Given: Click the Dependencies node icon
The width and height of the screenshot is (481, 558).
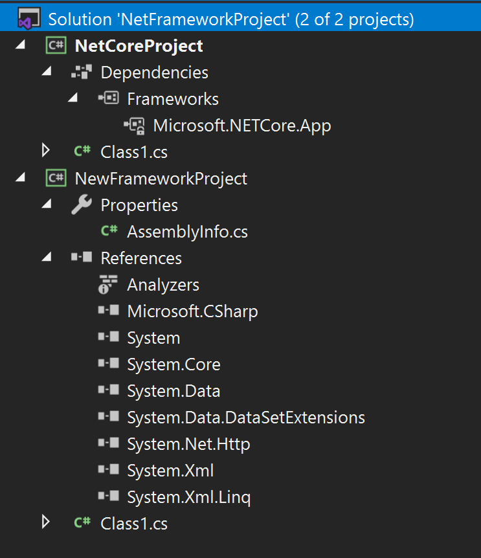Looking at the screenshot, I should tap(82, 72).
